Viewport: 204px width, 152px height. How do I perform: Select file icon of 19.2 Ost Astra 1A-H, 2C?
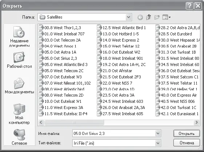click(x=99, y=65)
